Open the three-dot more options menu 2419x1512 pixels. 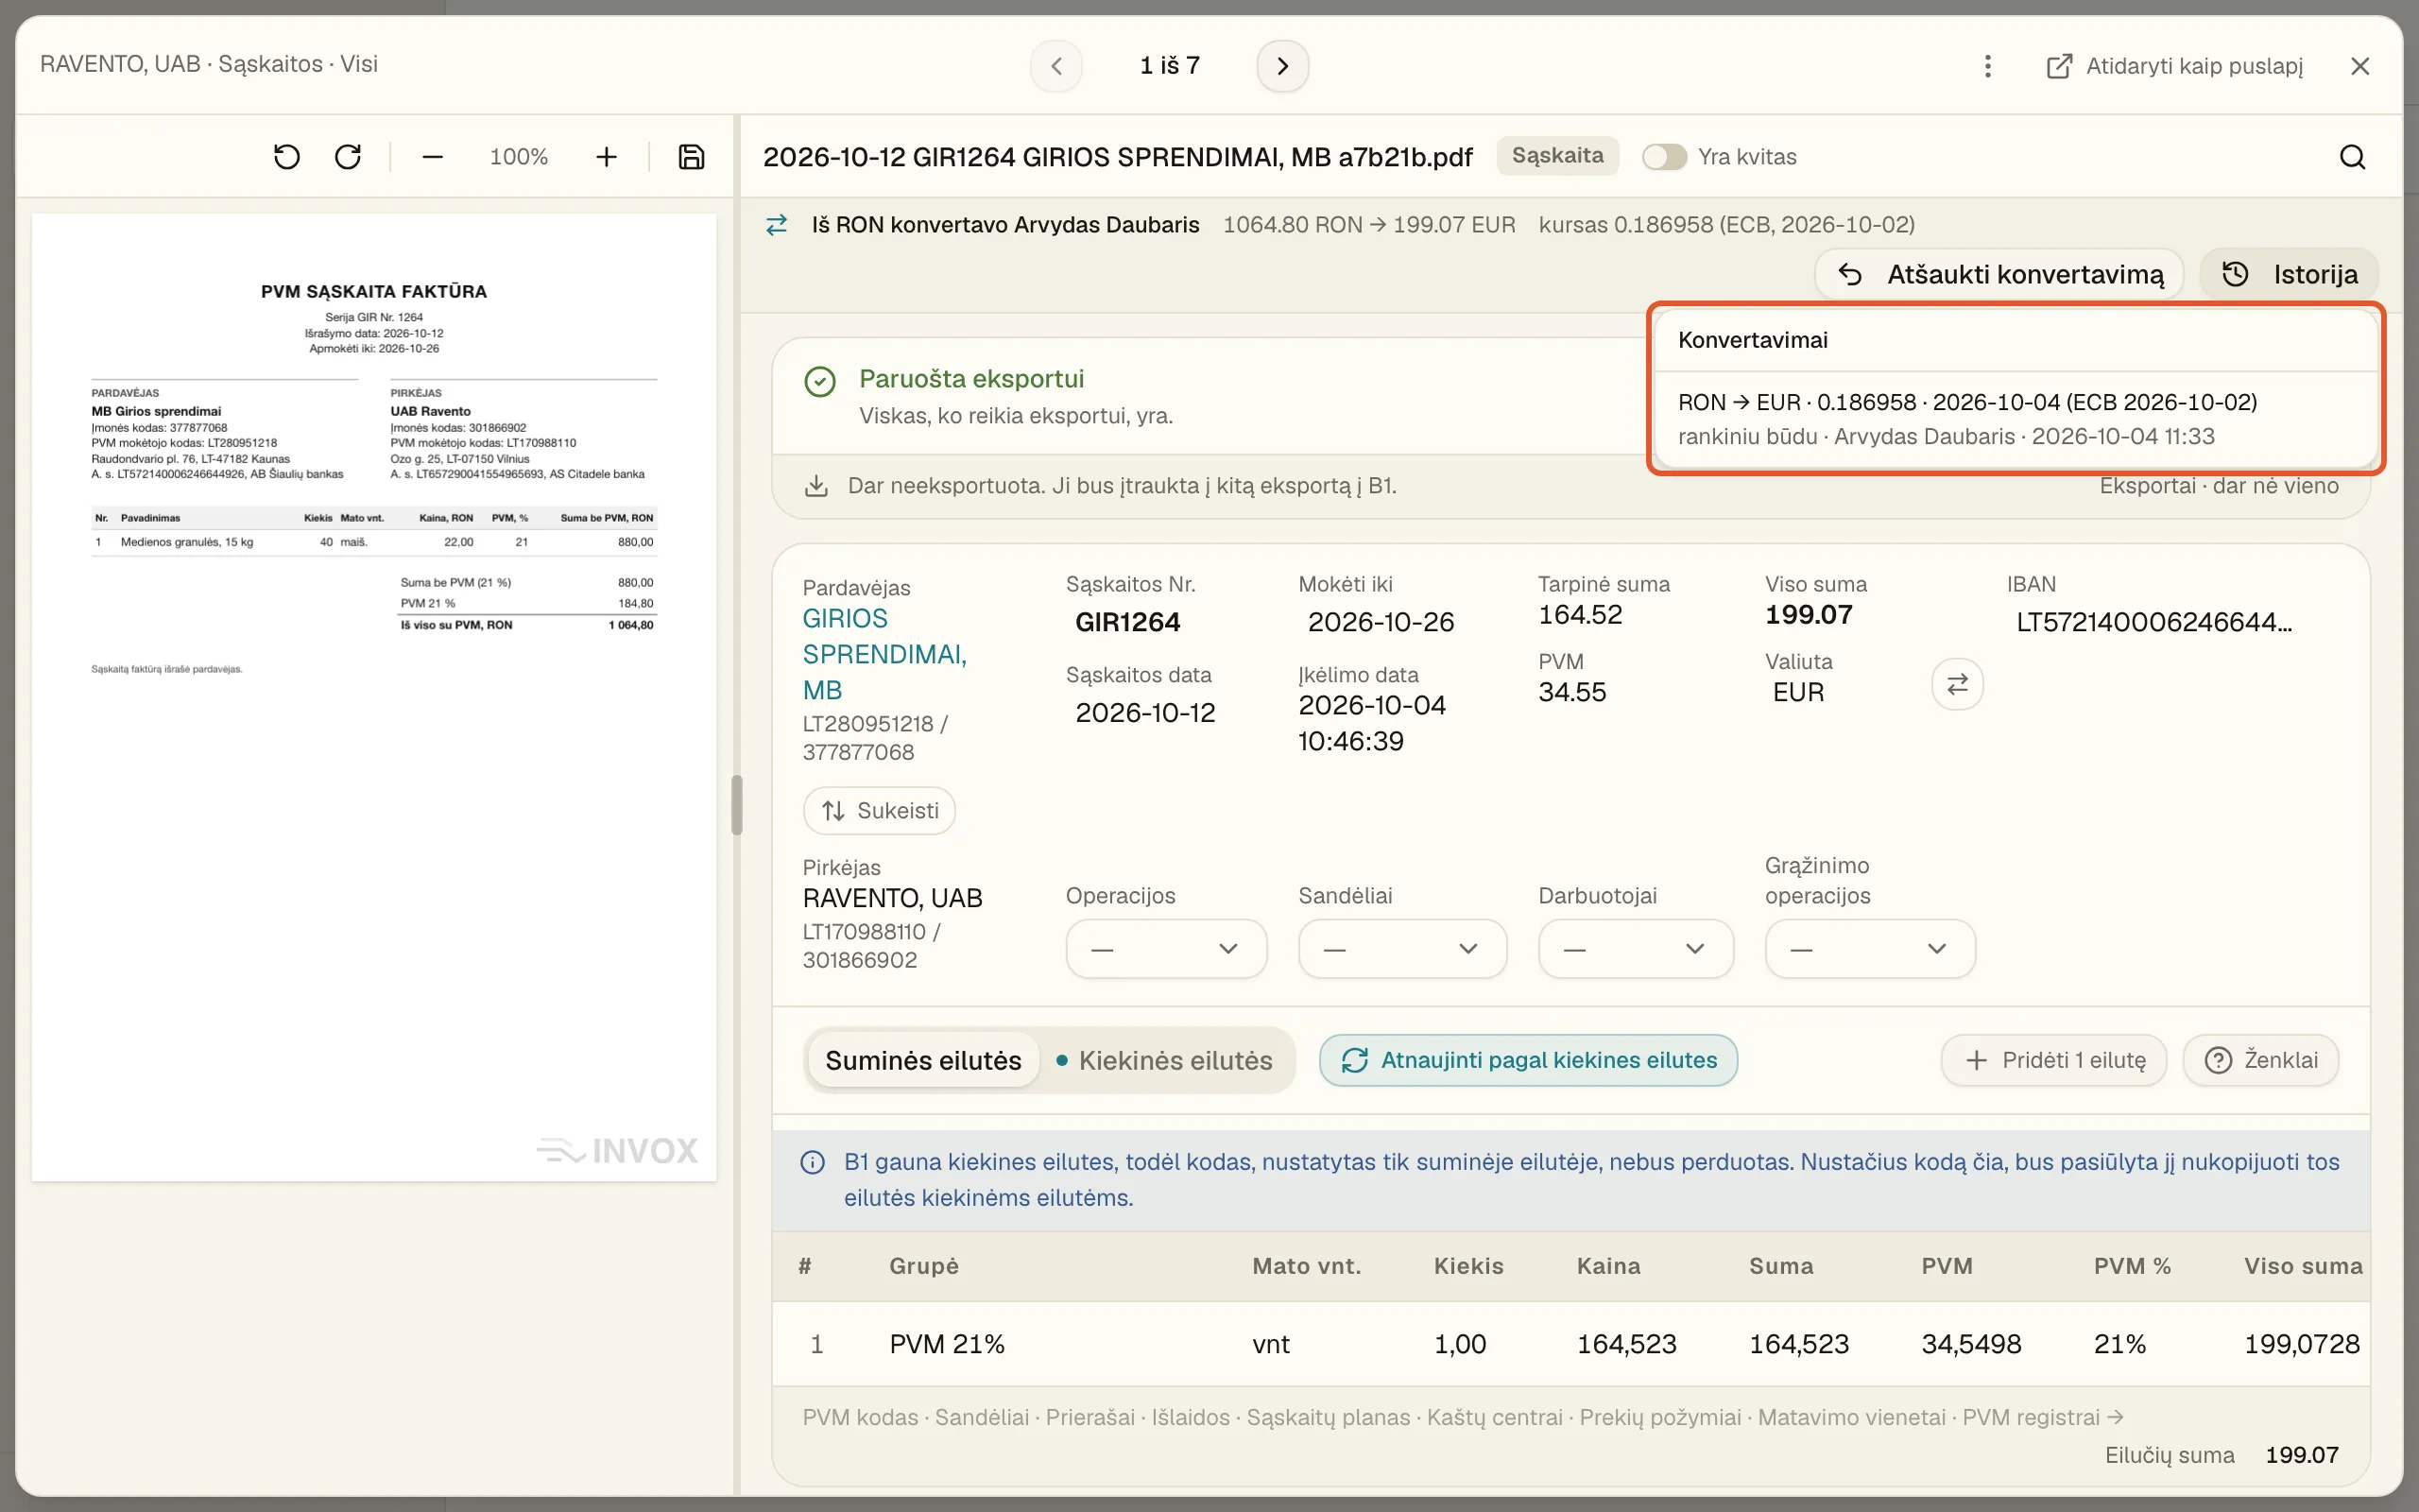[x=1987, y=66]
